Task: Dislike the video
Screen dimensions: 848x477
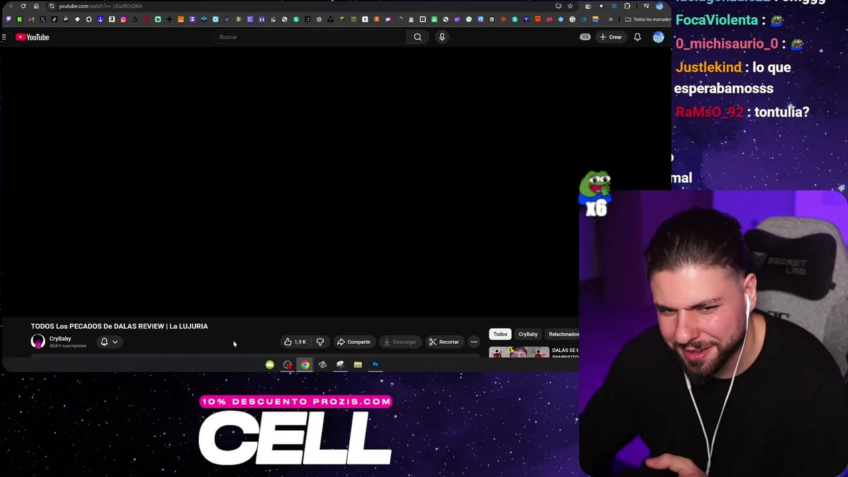Action: point(320,342)
